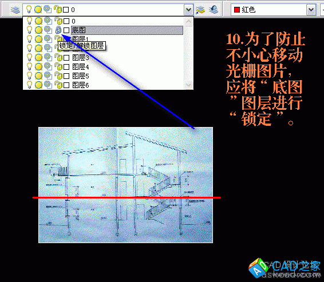Click the layer list scroll up arrow
The image size is (324, 282).
point(189,21)
